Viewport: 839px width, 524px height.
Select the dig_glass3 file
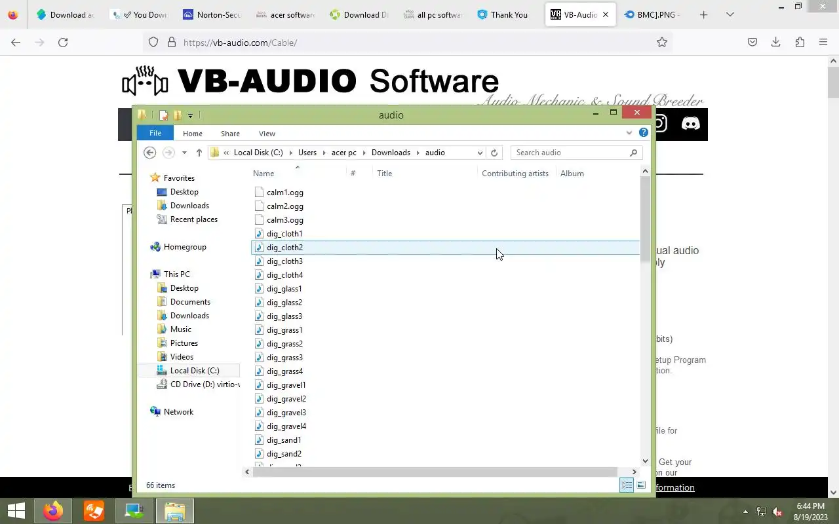pos(284,316)
